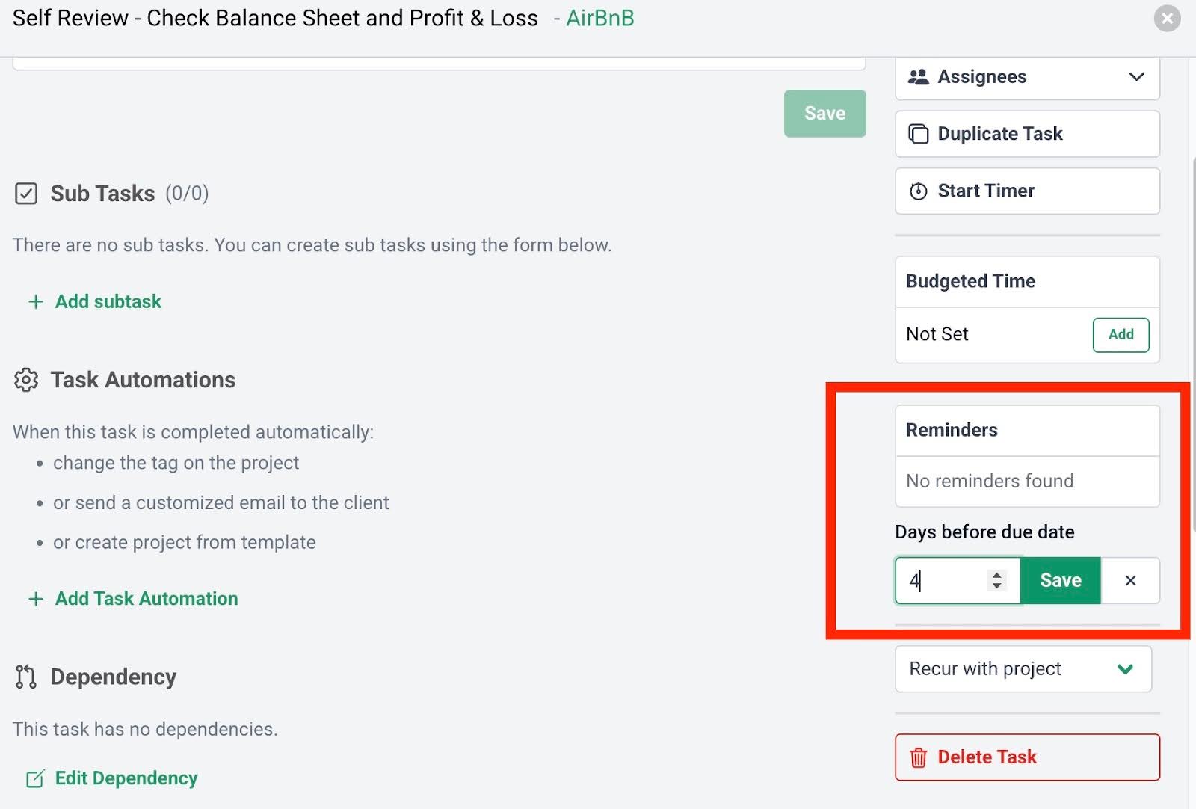Click the plus icon beside Add subtask
Image resolution: width=1196 pixels, height=809 pixels.
click(x=35, y=302)
